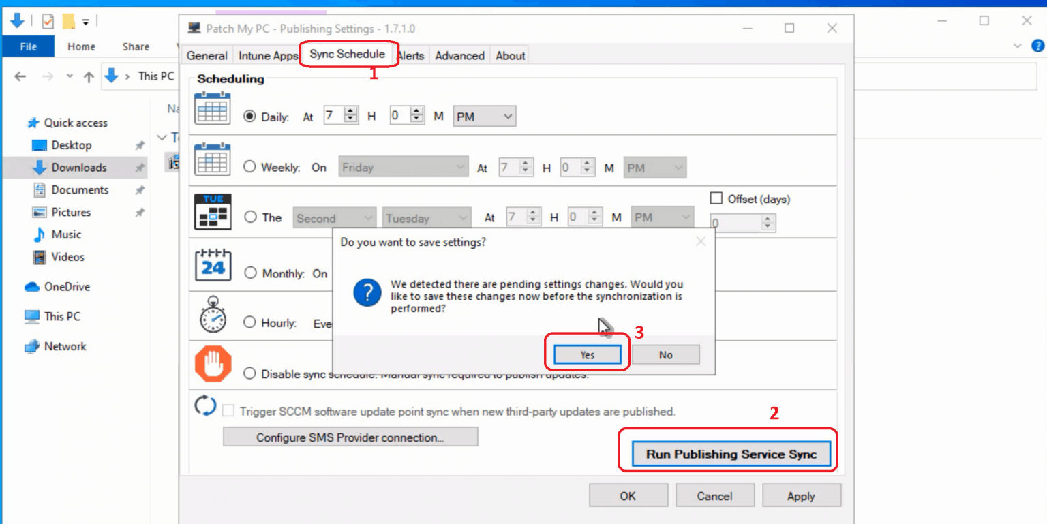
Task: Switch to the Advanced tab
Action: tap(459, 55)
